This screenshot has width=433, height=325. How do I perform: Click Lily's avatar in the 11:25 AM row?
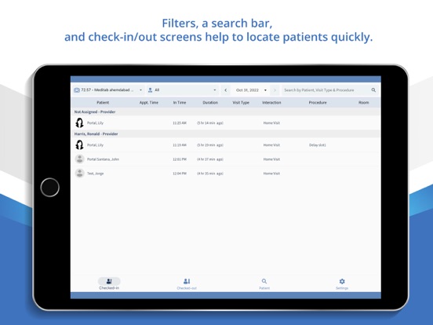pos(79,122)
